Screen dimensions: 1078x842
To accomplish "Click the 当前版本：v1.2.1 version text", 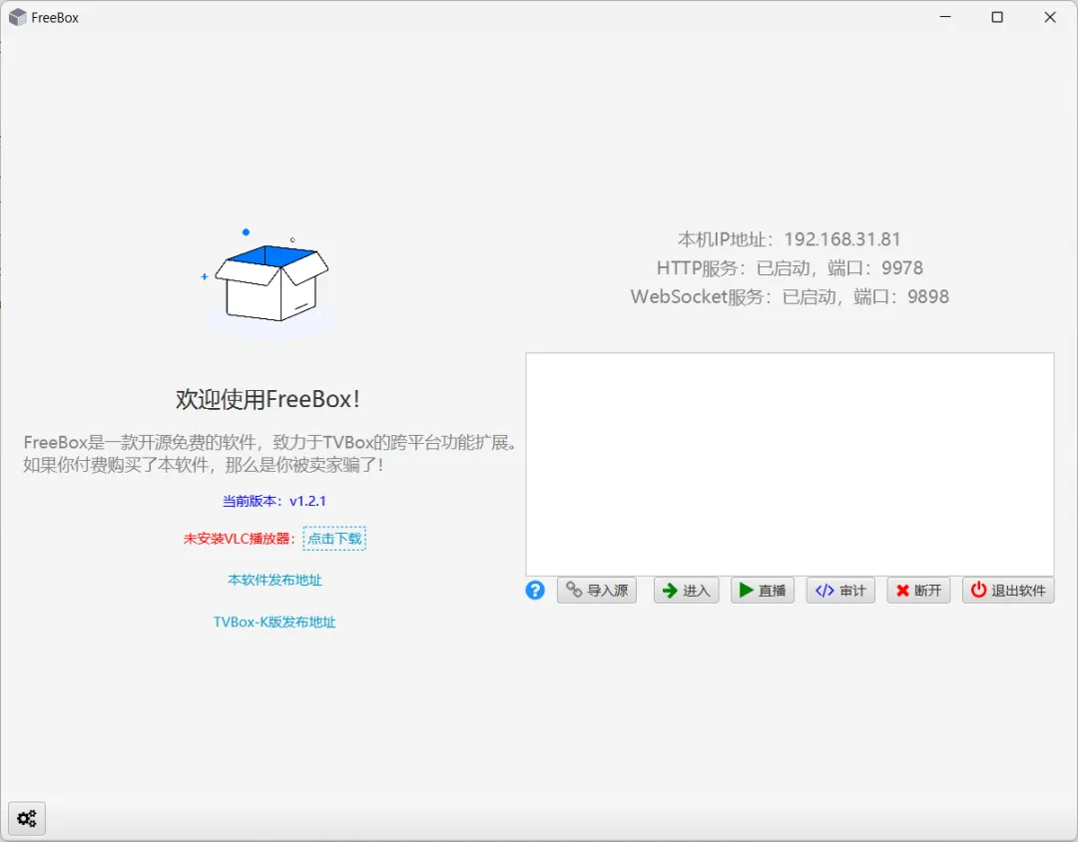I will [274, 501].
